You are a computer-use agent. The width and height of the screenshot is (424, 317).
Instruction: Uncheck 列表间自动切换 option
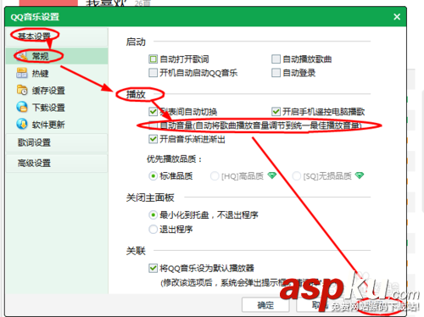click(x=153, y=112)
